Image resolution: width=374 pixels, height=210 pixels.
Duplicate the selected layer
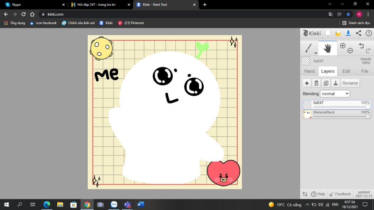(326, 83)
